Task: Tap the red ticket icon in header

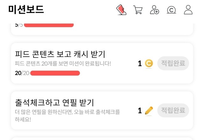Action: click(x=121, y=10)
